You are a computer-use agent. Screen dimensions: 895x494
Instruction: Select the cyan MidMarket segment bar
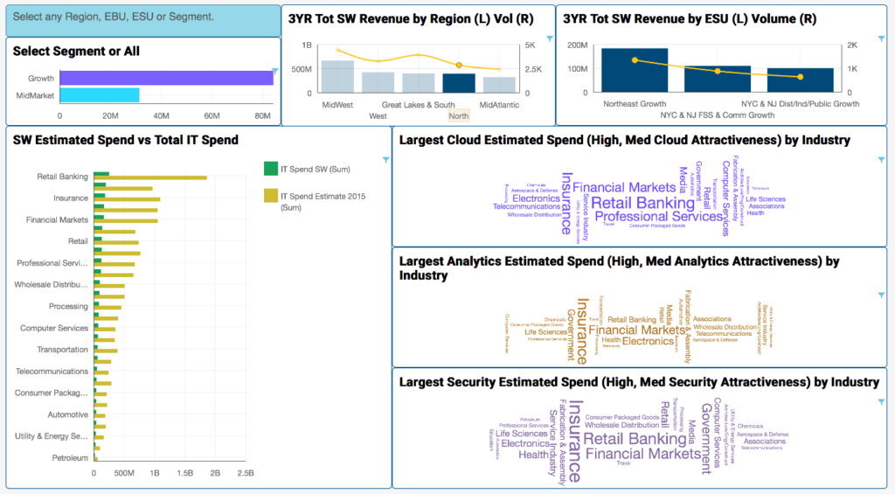click(100, 94)
